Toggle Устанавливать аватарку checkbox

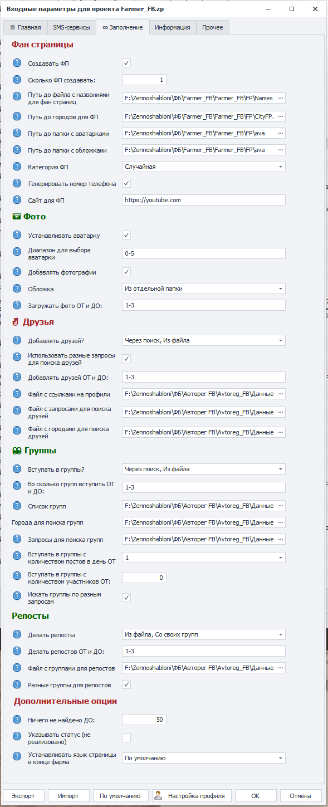(126, 236)
